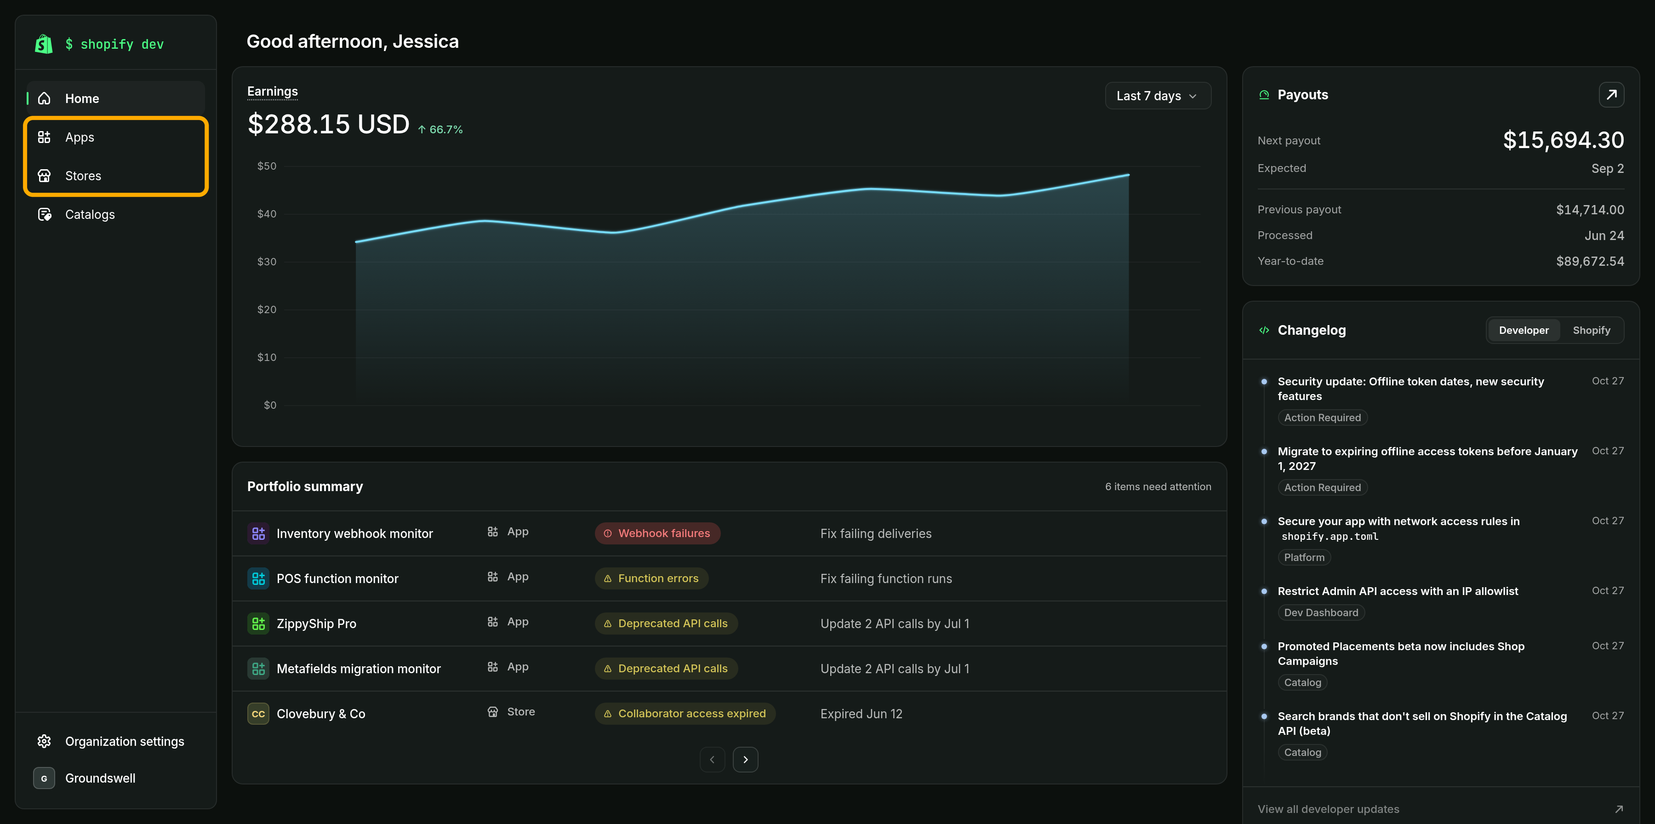The image size is (1655, 824).
Task: Click the Metafields migration monitor app icon
Action: tap(258, 669)
